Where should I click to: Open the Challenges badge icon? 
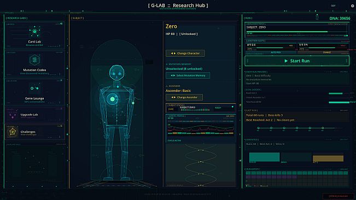[x=12, y=132]
